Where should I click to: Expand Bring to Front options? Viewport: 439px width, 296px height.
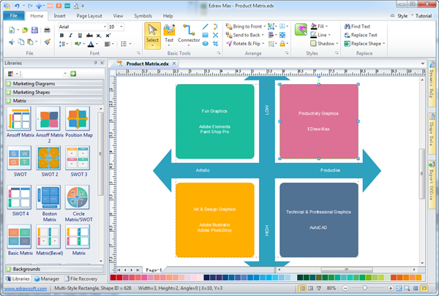tap(264, 26)
